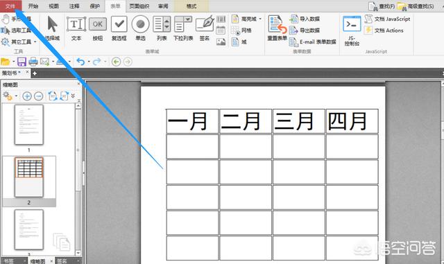Add a barcode form field

click(221, 19)
